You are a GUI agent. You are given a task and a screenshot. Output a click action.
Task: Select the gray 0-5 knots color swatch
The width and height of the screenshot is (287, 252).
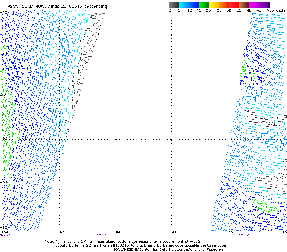click(x=174, y=5)
